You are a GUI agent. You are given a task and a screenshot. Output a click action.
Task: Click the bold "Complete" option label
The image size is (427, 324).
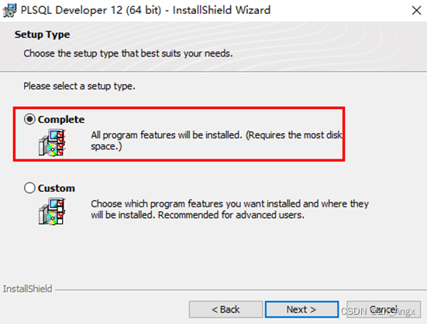click(61, 120)
